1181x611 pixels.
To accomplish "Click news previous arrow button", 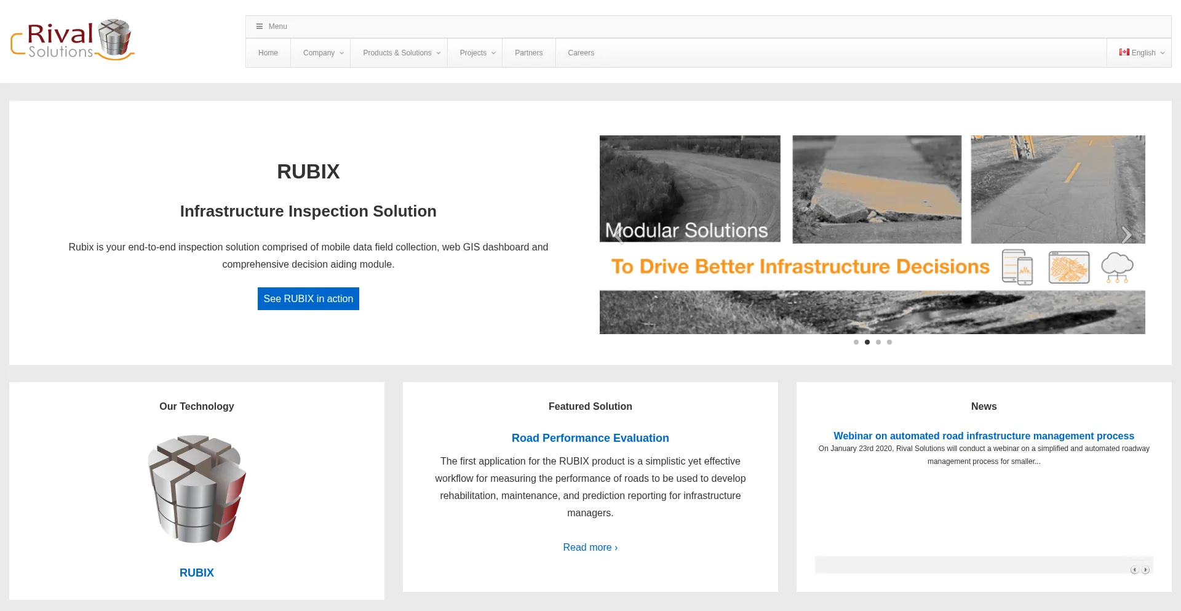I will [1134, 570].
